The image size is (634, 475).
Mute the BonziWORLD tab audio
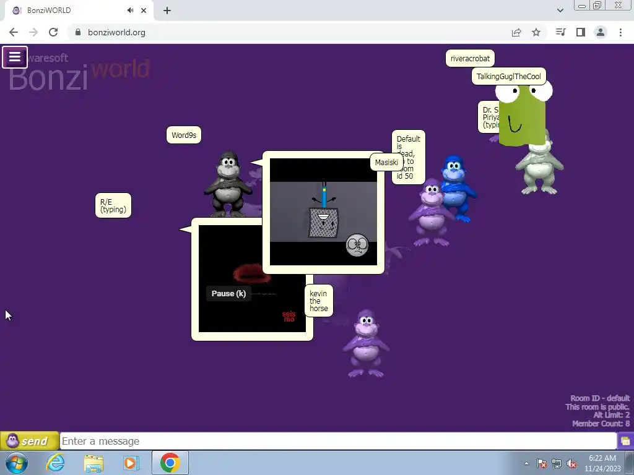(130, 11)
